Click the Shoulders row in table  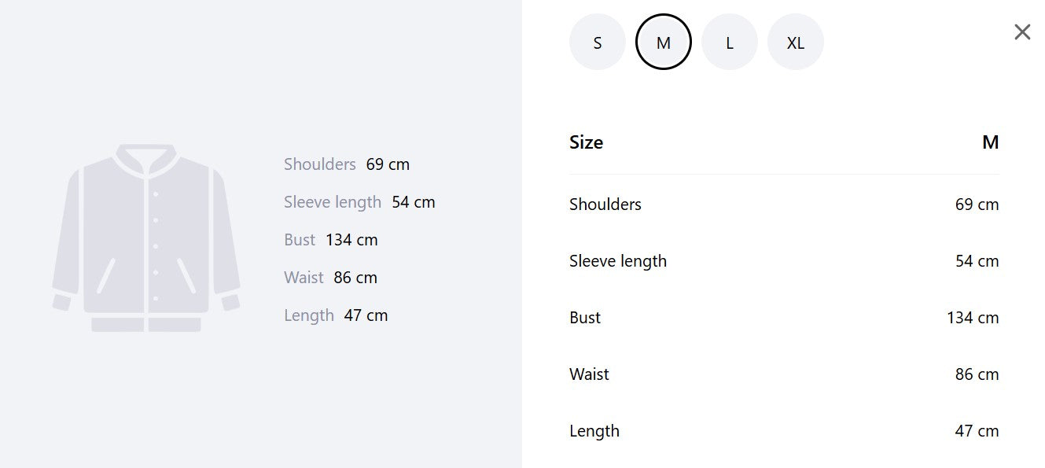[x=785, y=205]
